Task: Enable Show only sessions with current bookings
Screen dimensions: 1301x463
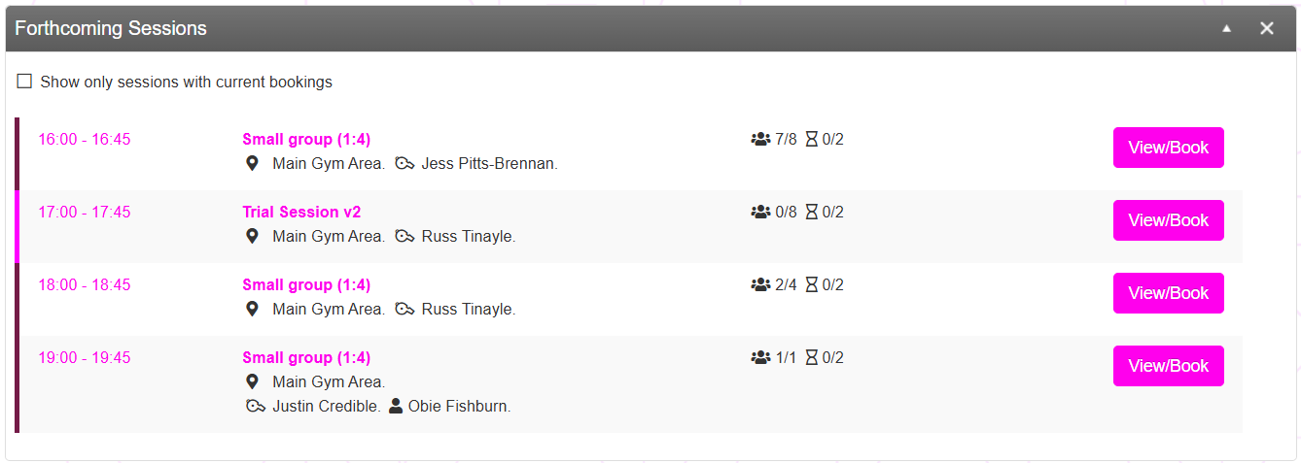Action: [x=24, y=82]
